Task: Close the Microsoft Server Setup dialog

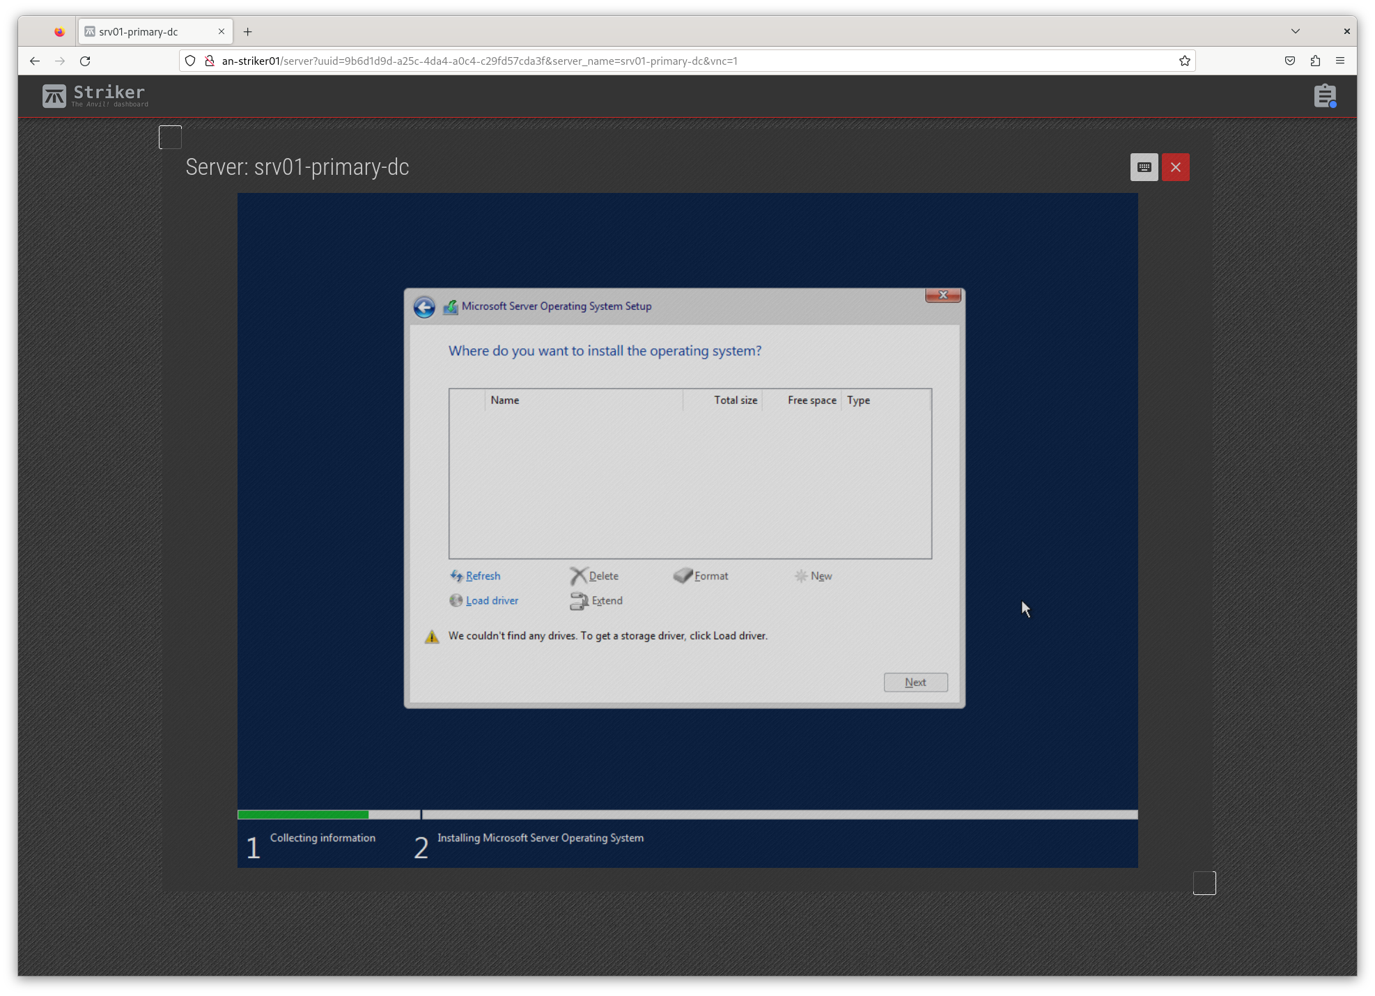Action: pos(943,295)
